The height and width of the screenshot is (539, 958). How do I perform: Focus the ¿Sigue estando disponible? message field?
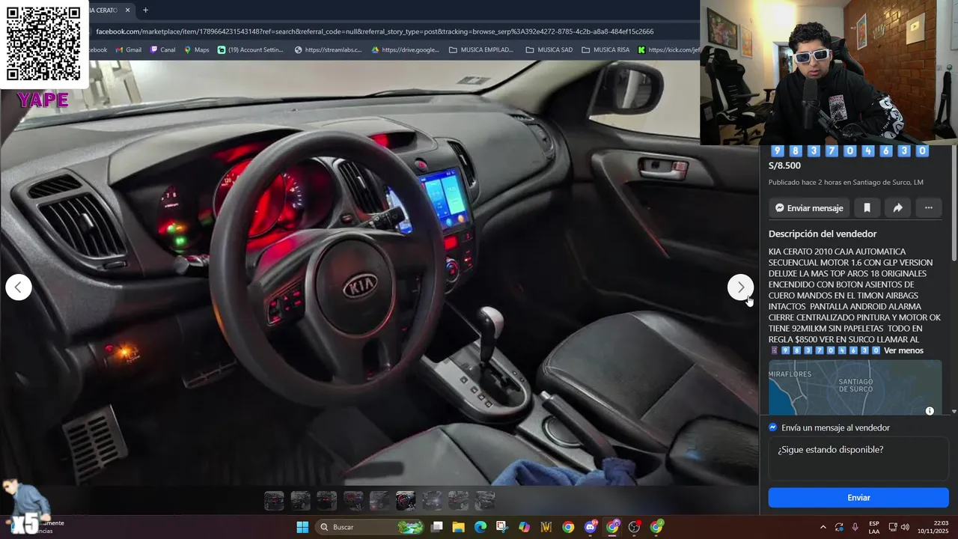point(858,458)
